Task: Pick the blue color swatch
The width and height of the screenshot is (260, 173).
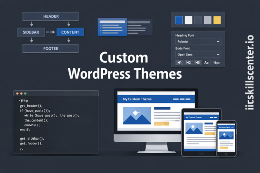Action: [179, 20]
